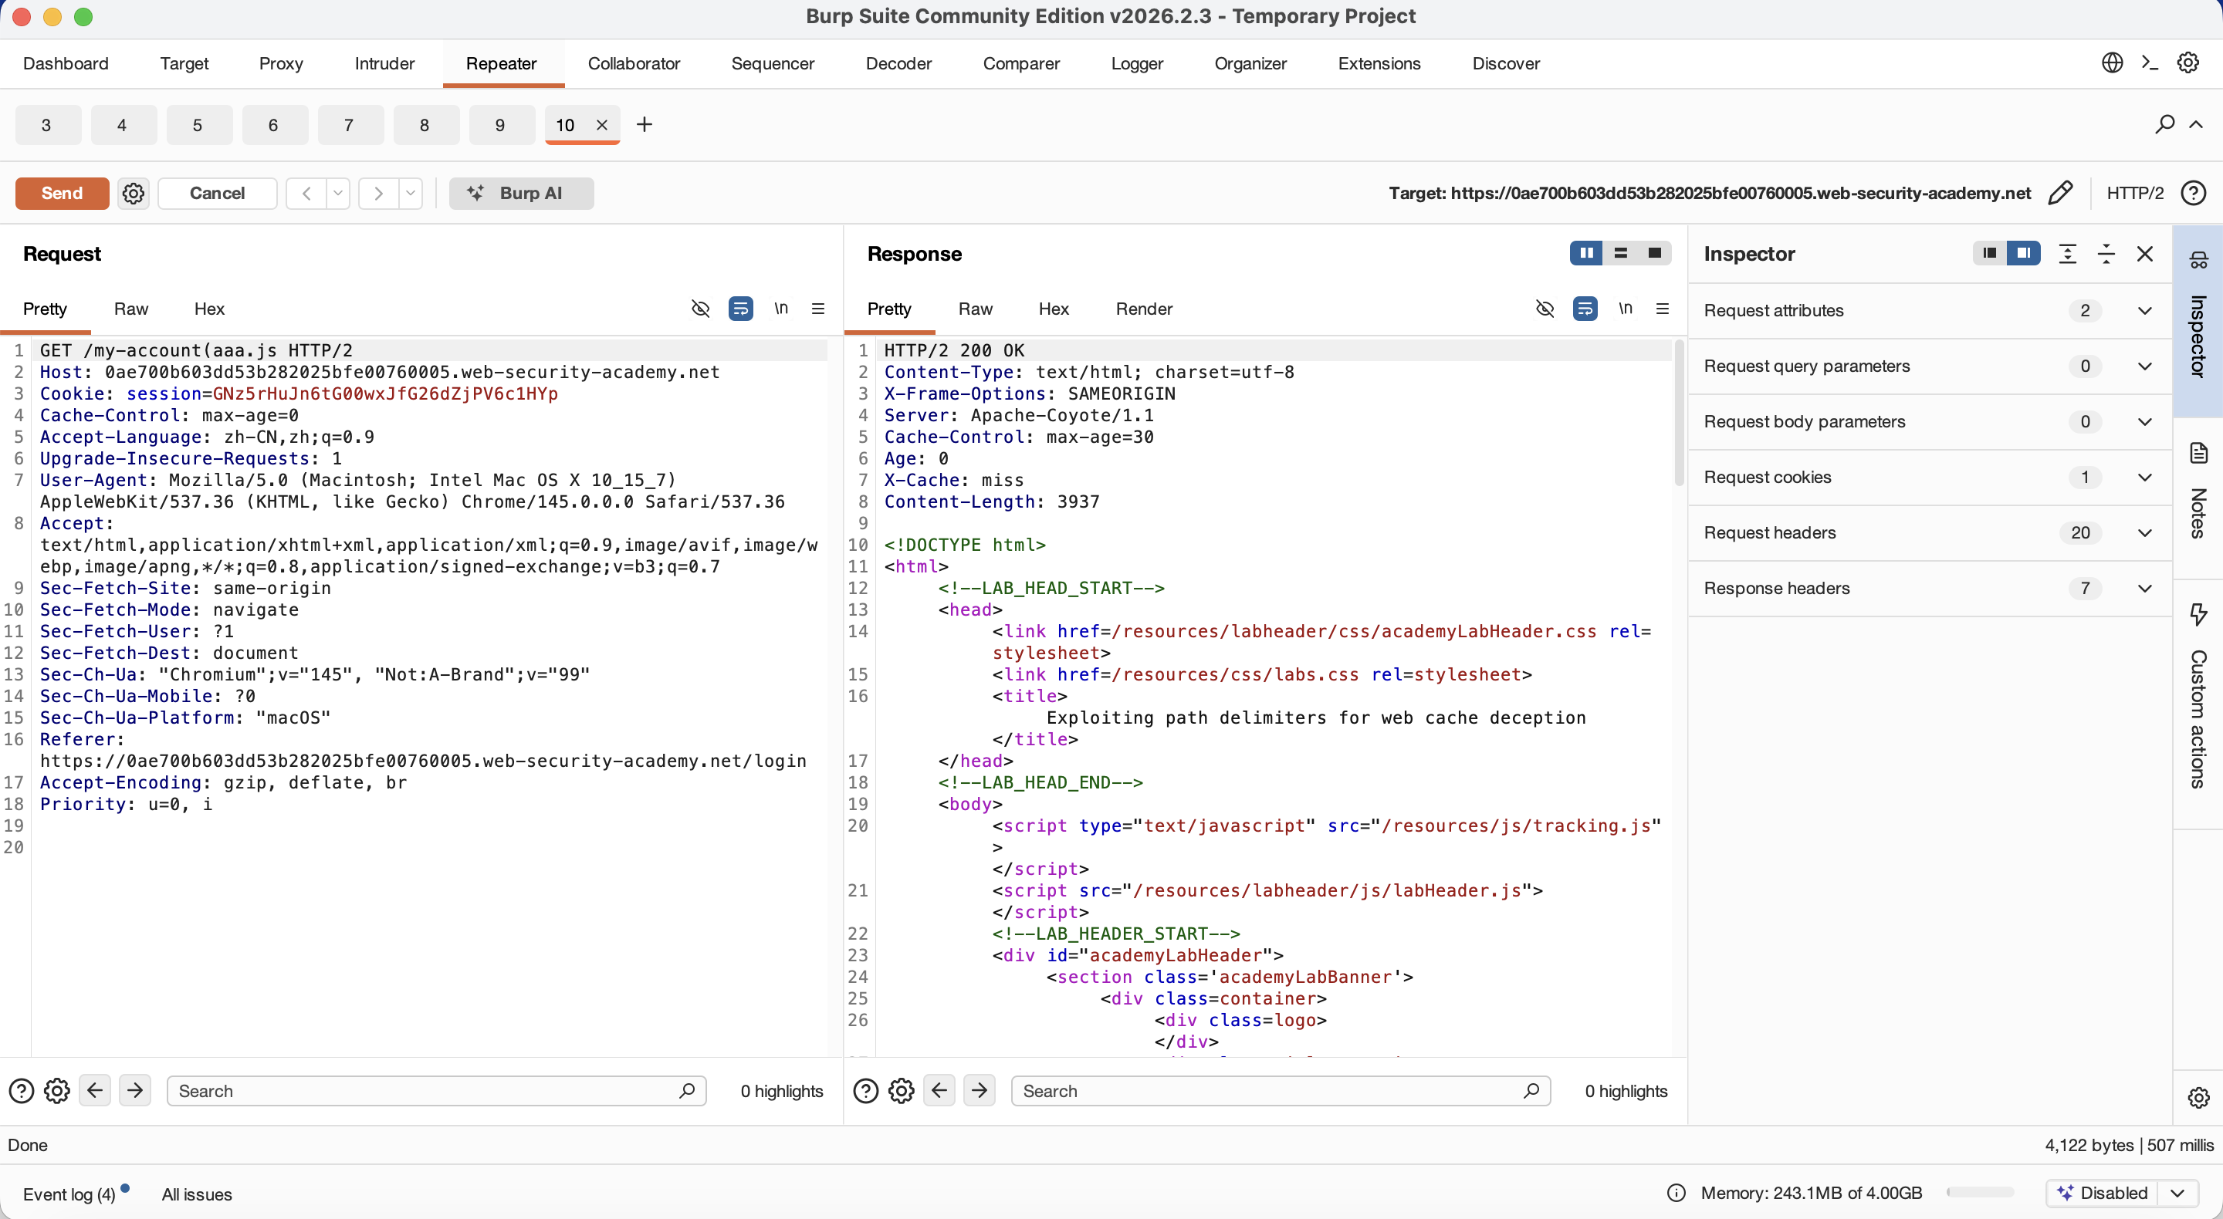Viewport: 2223px width, 1219px height.
Task: Select top-bottom response layout
Action: pyautogui.click(x=1620, y=253)
